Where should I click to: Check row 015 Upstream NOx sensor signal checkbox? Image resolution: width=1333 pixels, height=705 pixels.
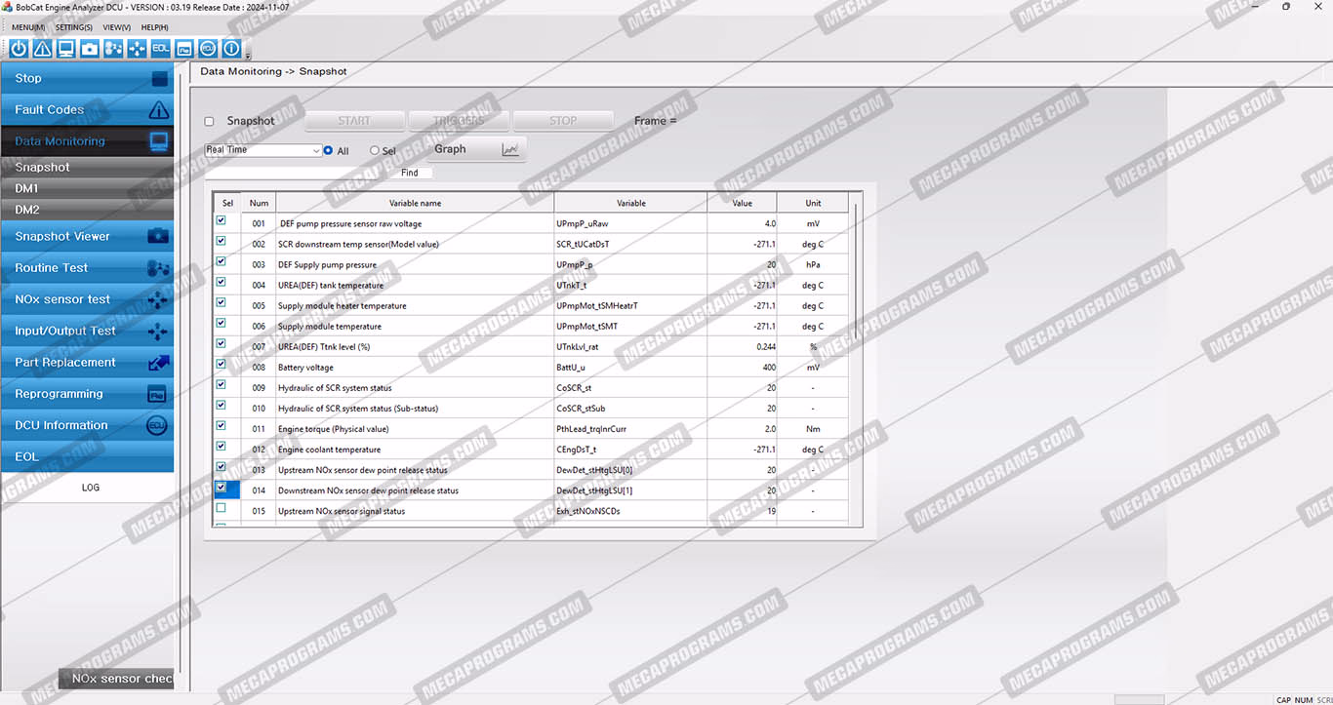(221, 508)
